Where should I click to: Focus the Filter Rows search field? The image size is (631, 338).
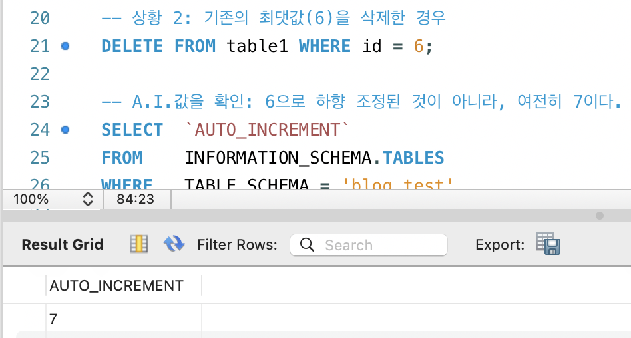point(369,245)
